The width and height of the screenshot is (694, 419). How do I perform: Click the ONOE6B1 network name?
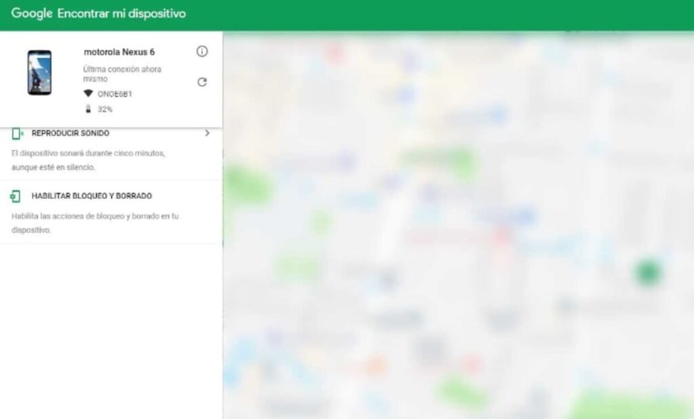(115, 94)
